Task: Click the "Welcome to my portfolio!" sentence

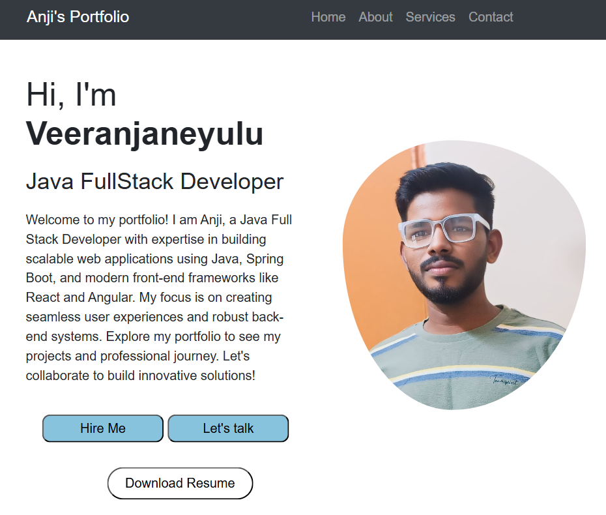Action: [97, 220]
